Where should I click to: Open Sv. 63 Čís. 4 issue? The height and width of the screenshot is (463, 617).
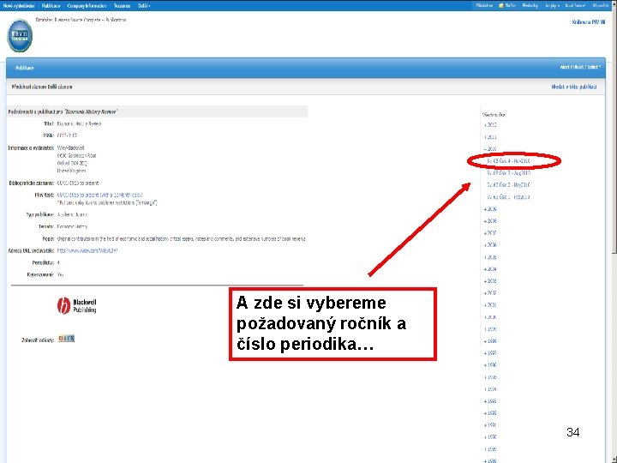[508, 161]
